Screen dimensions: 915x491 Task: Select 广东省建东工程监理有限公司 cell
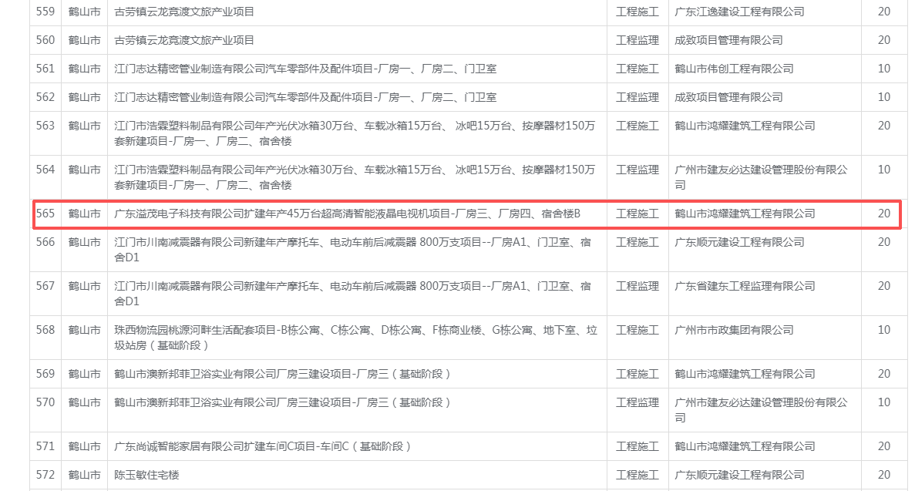(x=745, y=286)
